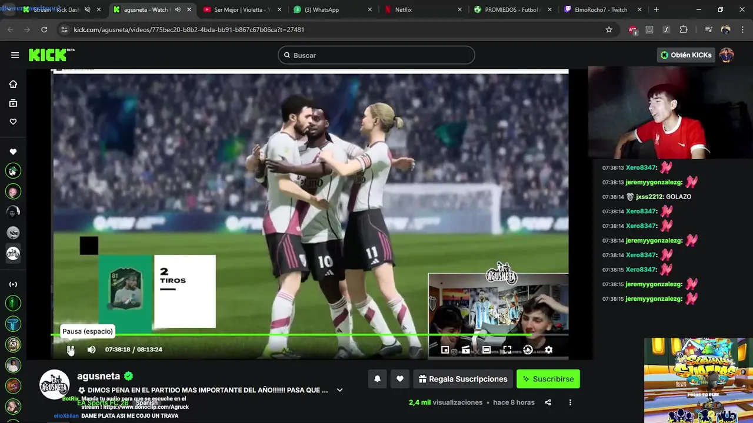Click the Buscar search field
This screenshot has width=753, height=423.
click(376, 55)
